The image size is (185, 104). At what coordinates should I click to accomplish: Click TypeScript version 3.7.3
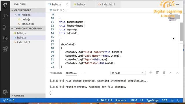click(x=164, y=100)
